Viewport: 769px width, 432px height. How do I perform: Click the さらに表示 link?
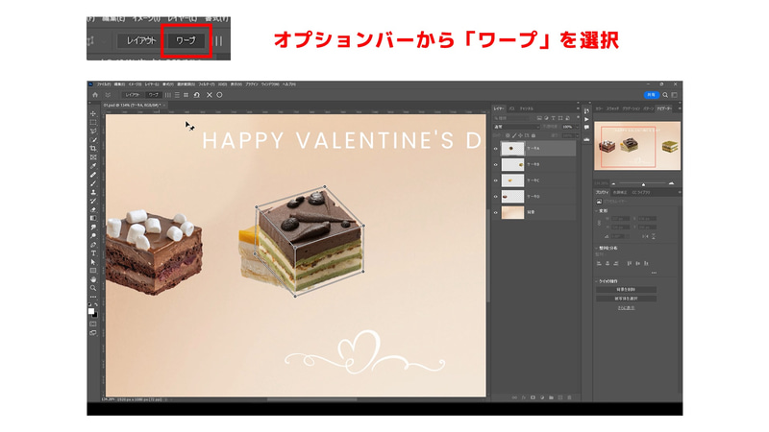[626, 307]
